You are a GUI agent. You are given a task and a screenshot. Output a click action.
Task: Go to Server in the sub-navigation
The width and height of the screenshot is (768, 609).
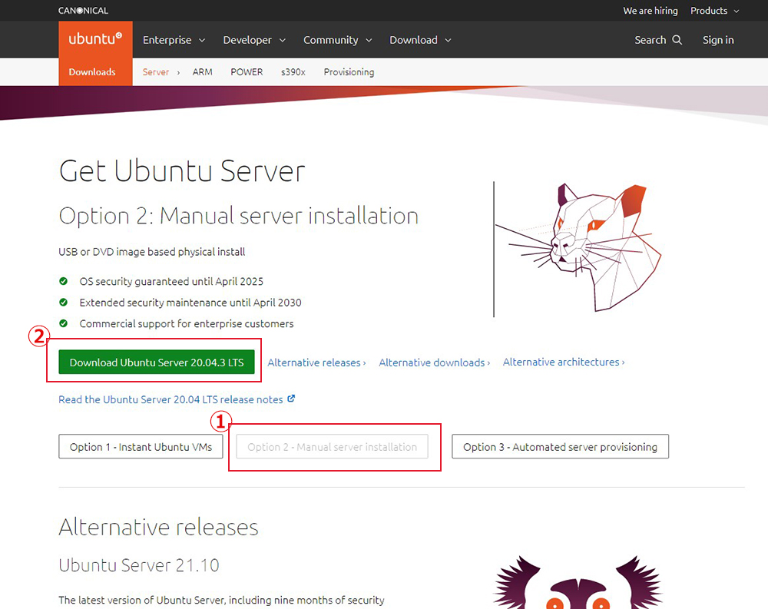pyautogui.click(x=156, y=72)
